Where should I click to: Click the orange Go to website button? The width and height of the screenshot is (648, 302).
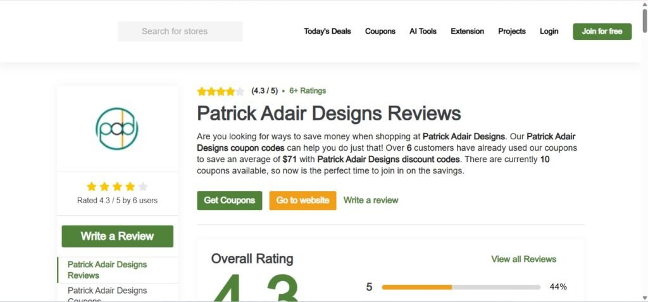[x=302, y=201]
